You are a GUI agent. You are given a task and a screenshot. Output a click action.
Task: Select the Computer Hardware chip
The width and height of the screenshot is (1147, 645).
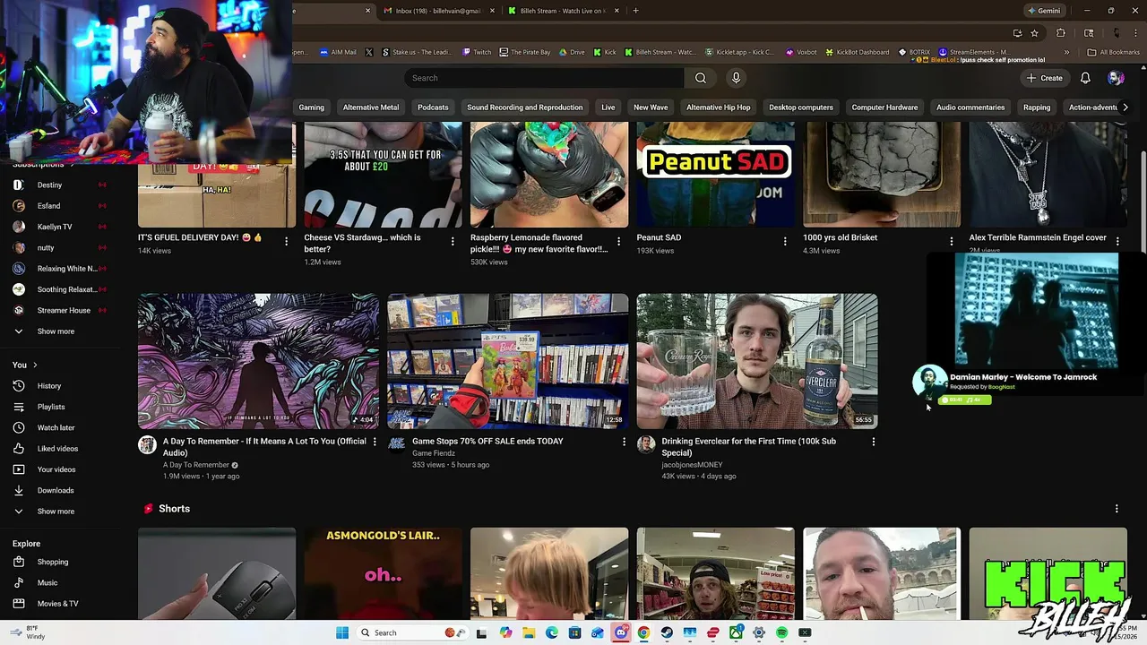(884, 107)
